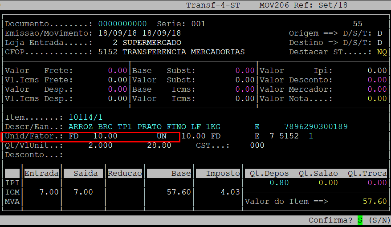Click the Valor Nota total

click(377, 99)
